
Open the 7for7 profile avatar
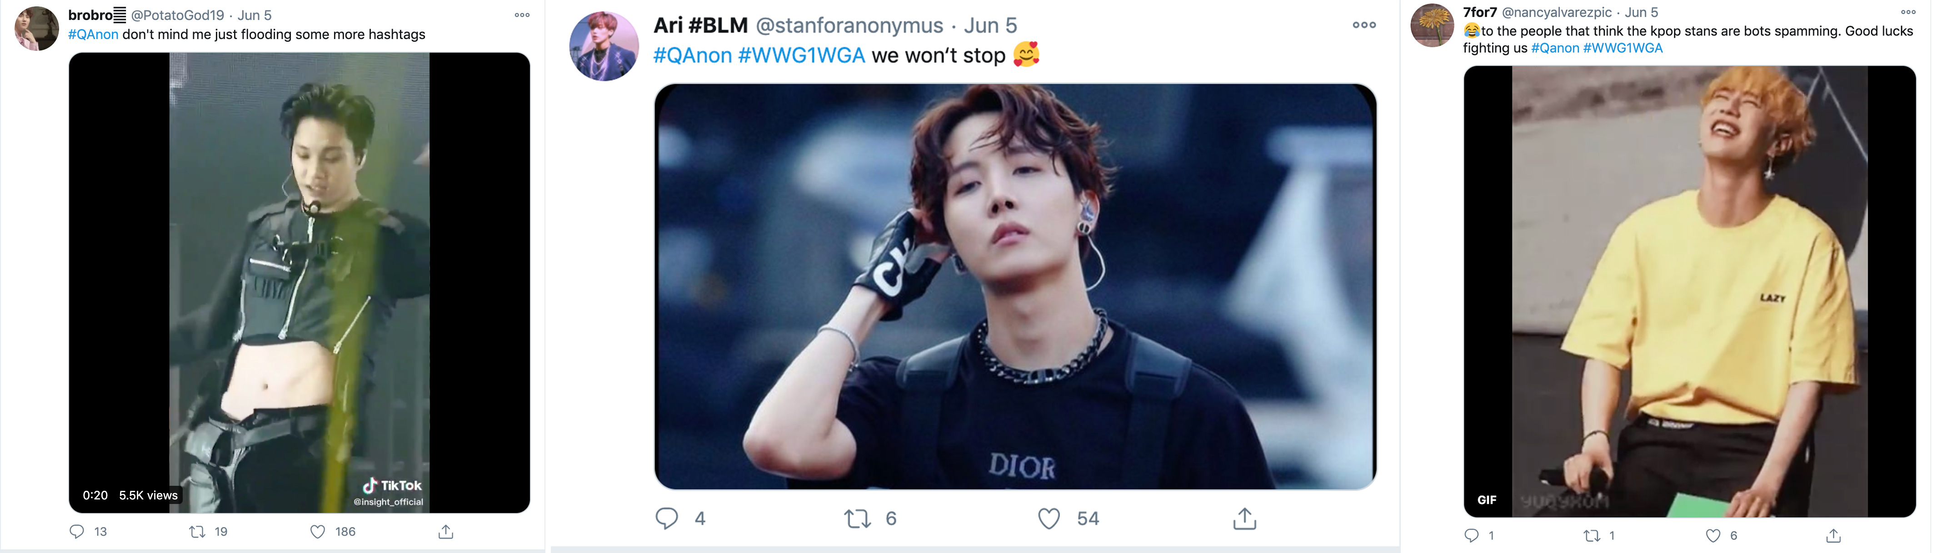coord(1433,25)
